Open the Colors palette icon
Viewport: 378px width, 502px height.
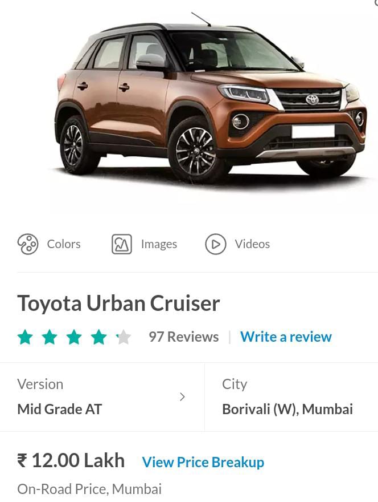[28, 244]
